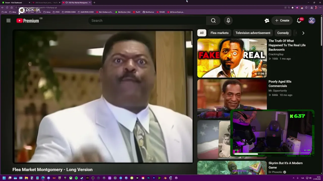
Task: Open the YouTube account avatar menu
Action: [x=312, y=21]
